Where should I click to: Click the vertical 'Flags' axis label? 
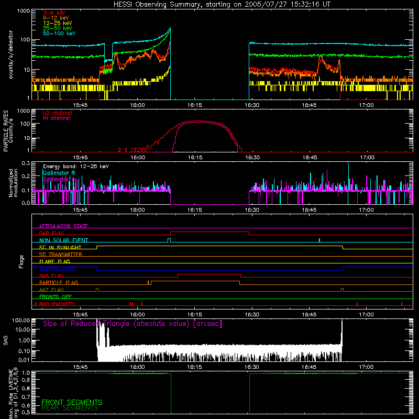coord(21,261)
